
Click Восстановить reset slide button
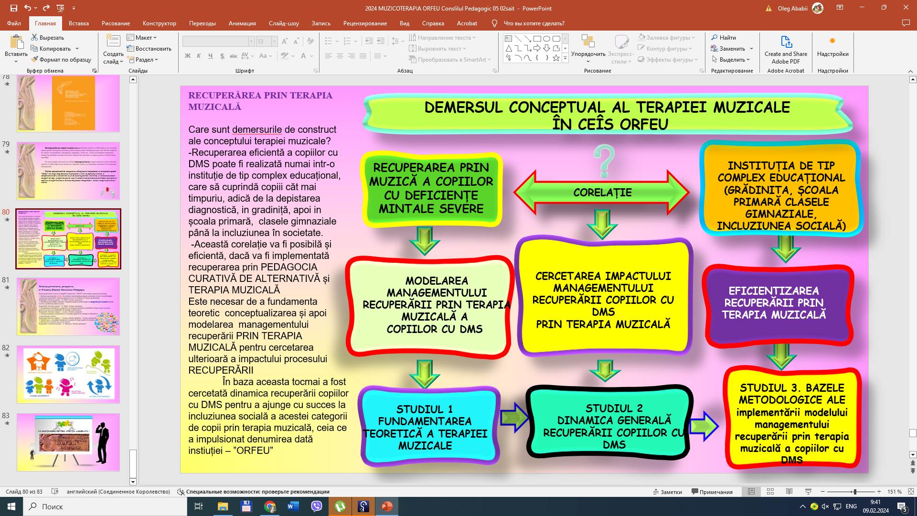[x=149, y=48]
